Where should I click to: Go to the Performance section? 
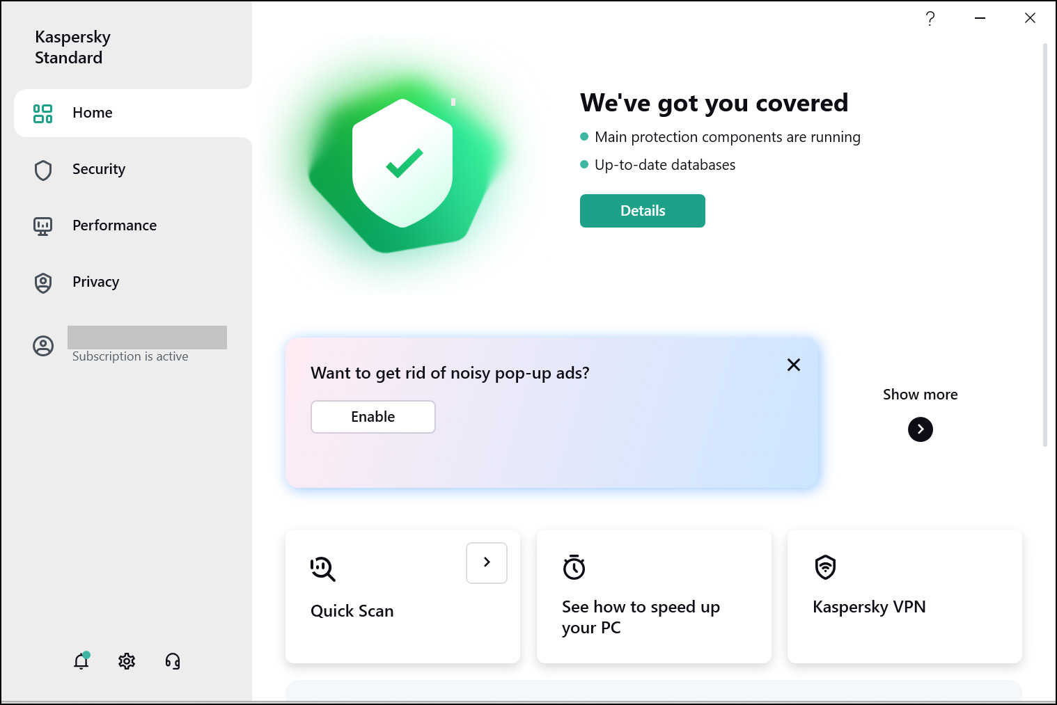114,225
